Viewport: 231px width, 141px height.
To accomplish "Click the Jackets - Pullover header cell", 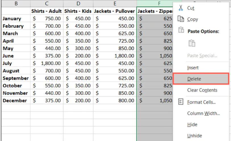I will pyautogui.click(x=115, y=11).
